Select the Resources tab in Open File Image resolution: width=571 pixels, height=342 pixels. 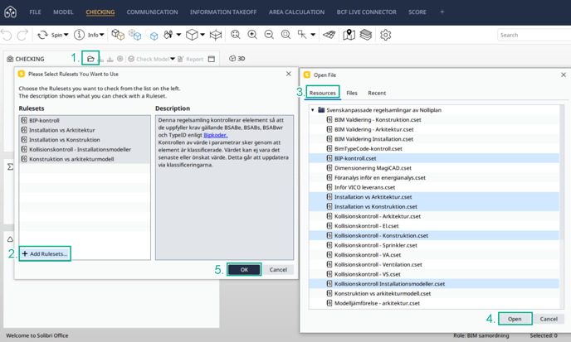323,93
